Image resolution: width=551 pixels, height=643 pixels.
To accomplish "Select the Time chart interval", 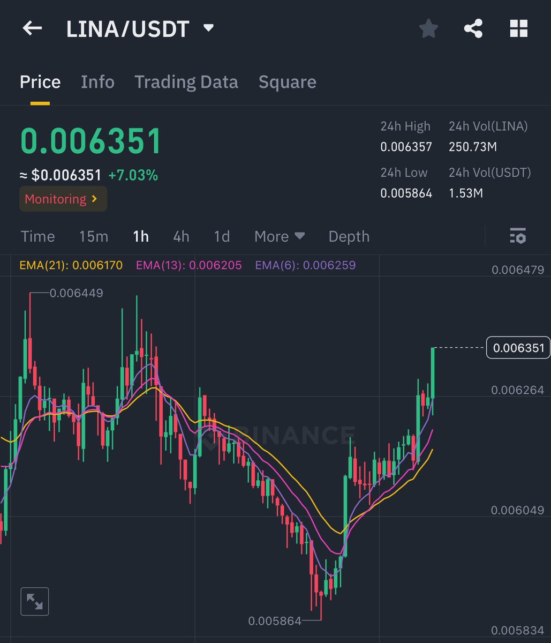I will 37,236.
